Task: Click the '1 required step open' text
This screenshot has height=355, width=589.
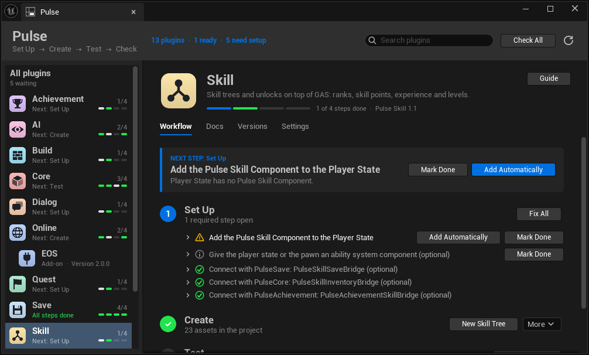Action: [218, 220]
